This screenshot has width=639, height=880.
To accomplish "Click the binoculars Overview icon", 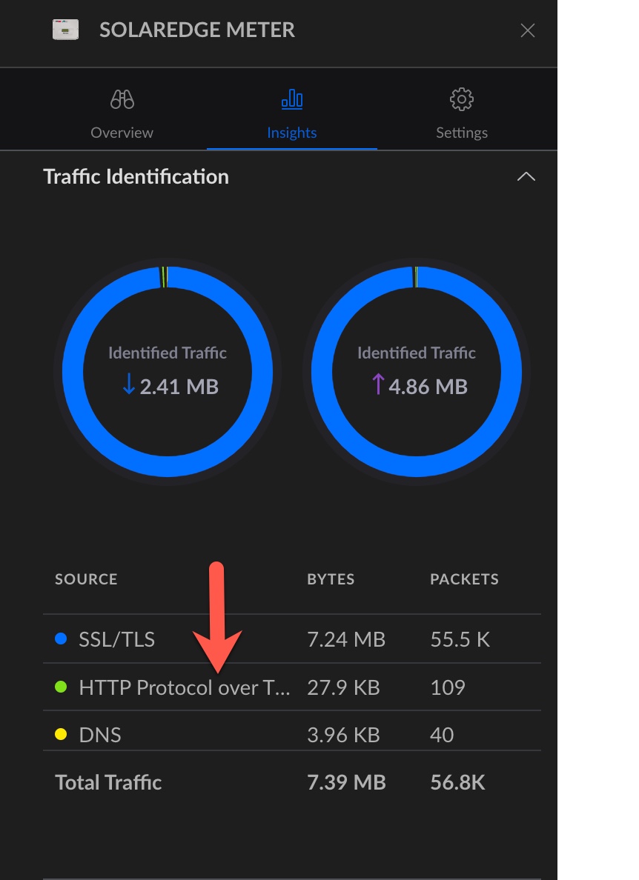I will 122,99.
